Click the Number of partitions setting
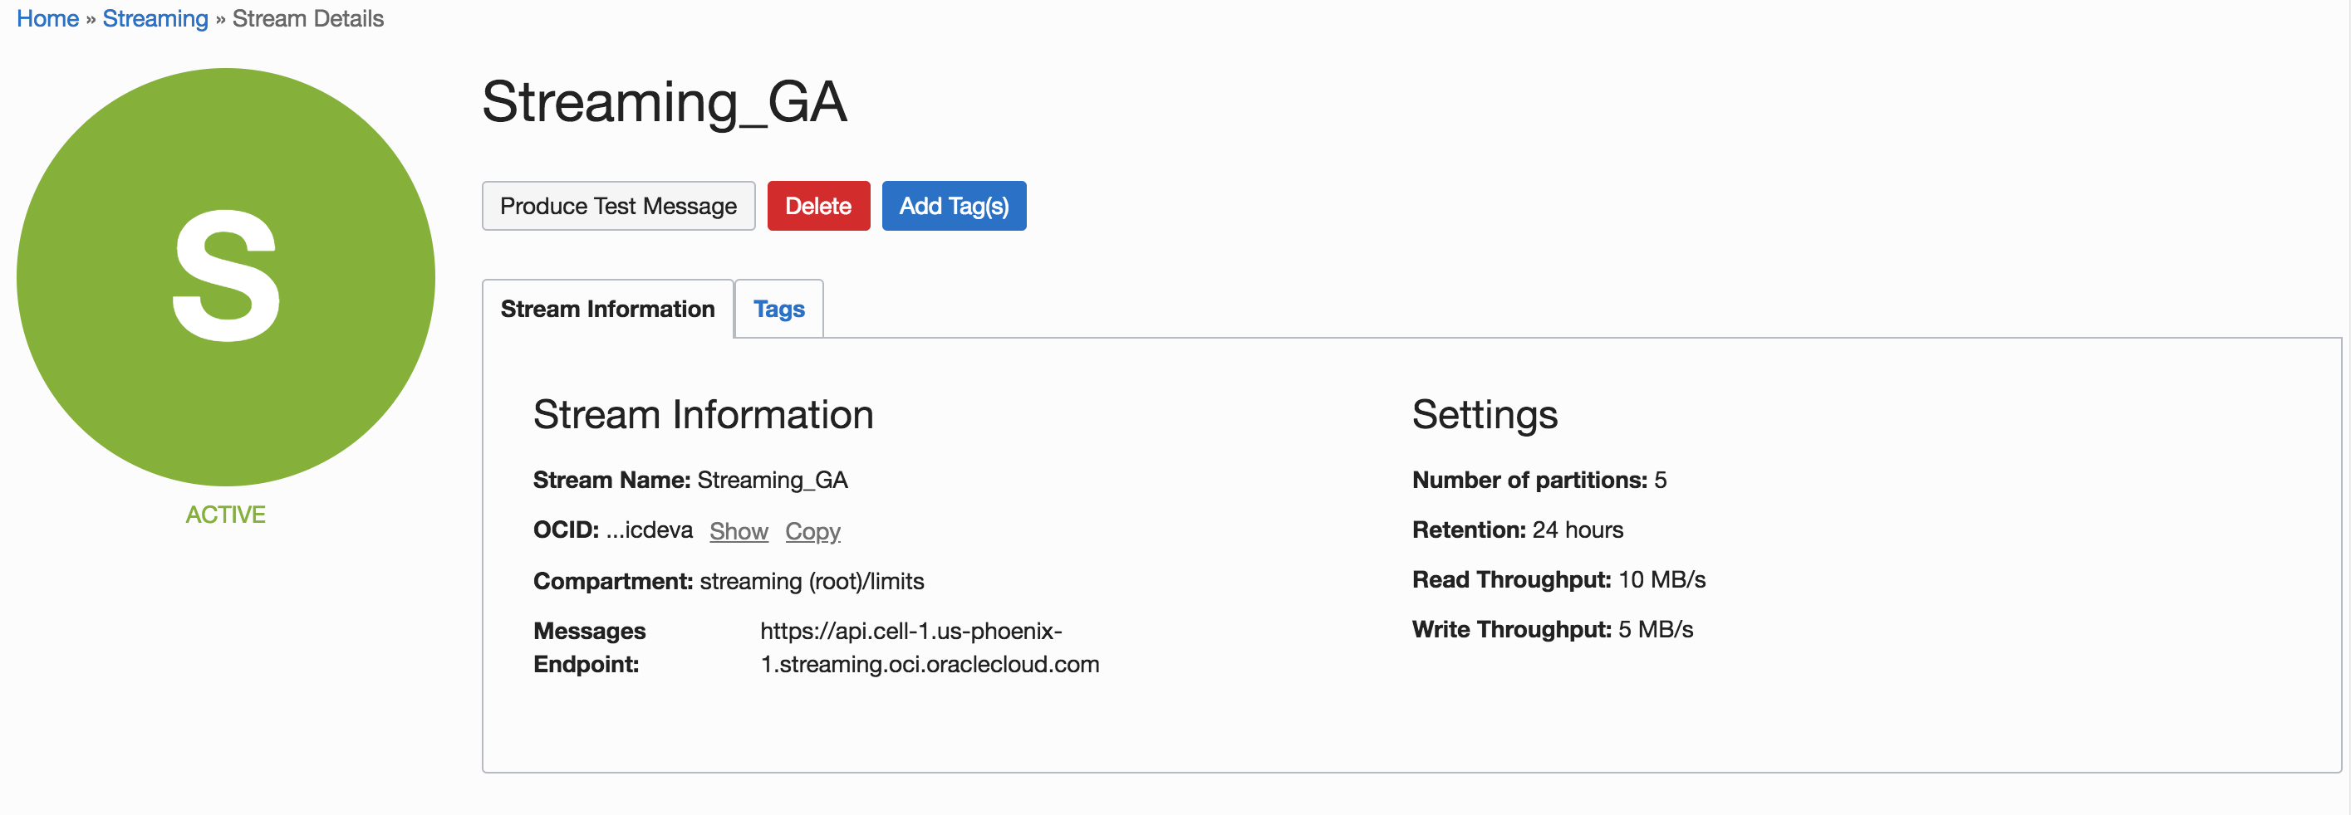 [1539, 480]
